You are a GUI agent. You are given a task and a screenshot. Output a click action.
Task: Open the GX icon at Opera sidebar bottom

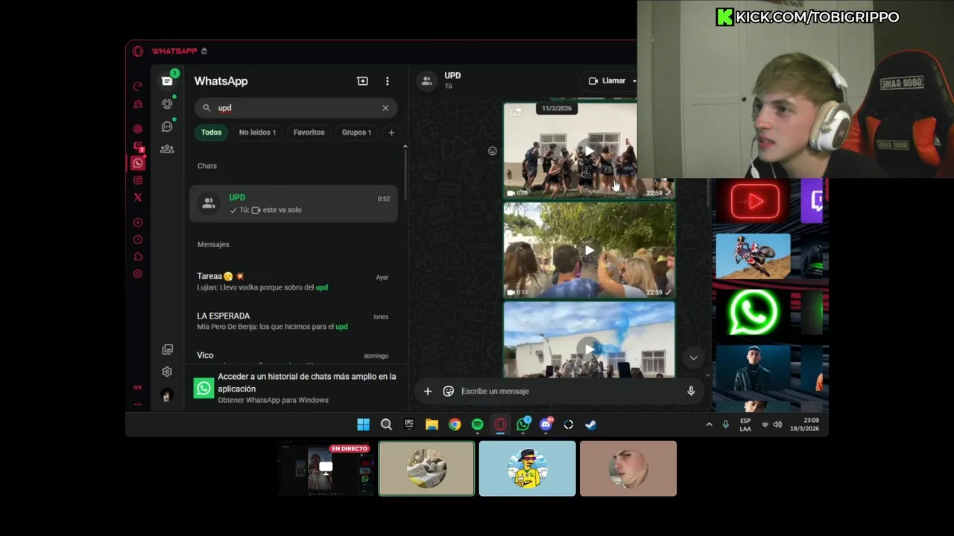[x=138, y=388]
